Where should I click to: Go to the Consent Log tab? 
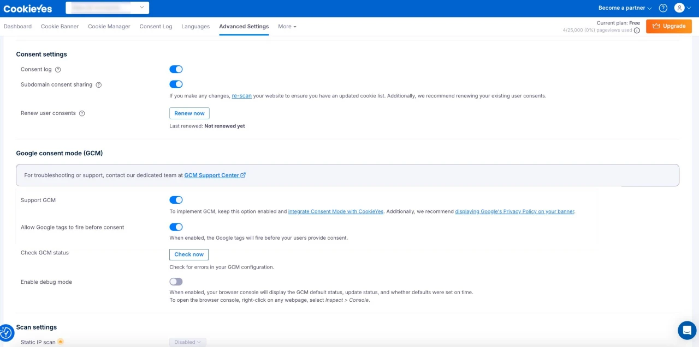tap(156, 26)
